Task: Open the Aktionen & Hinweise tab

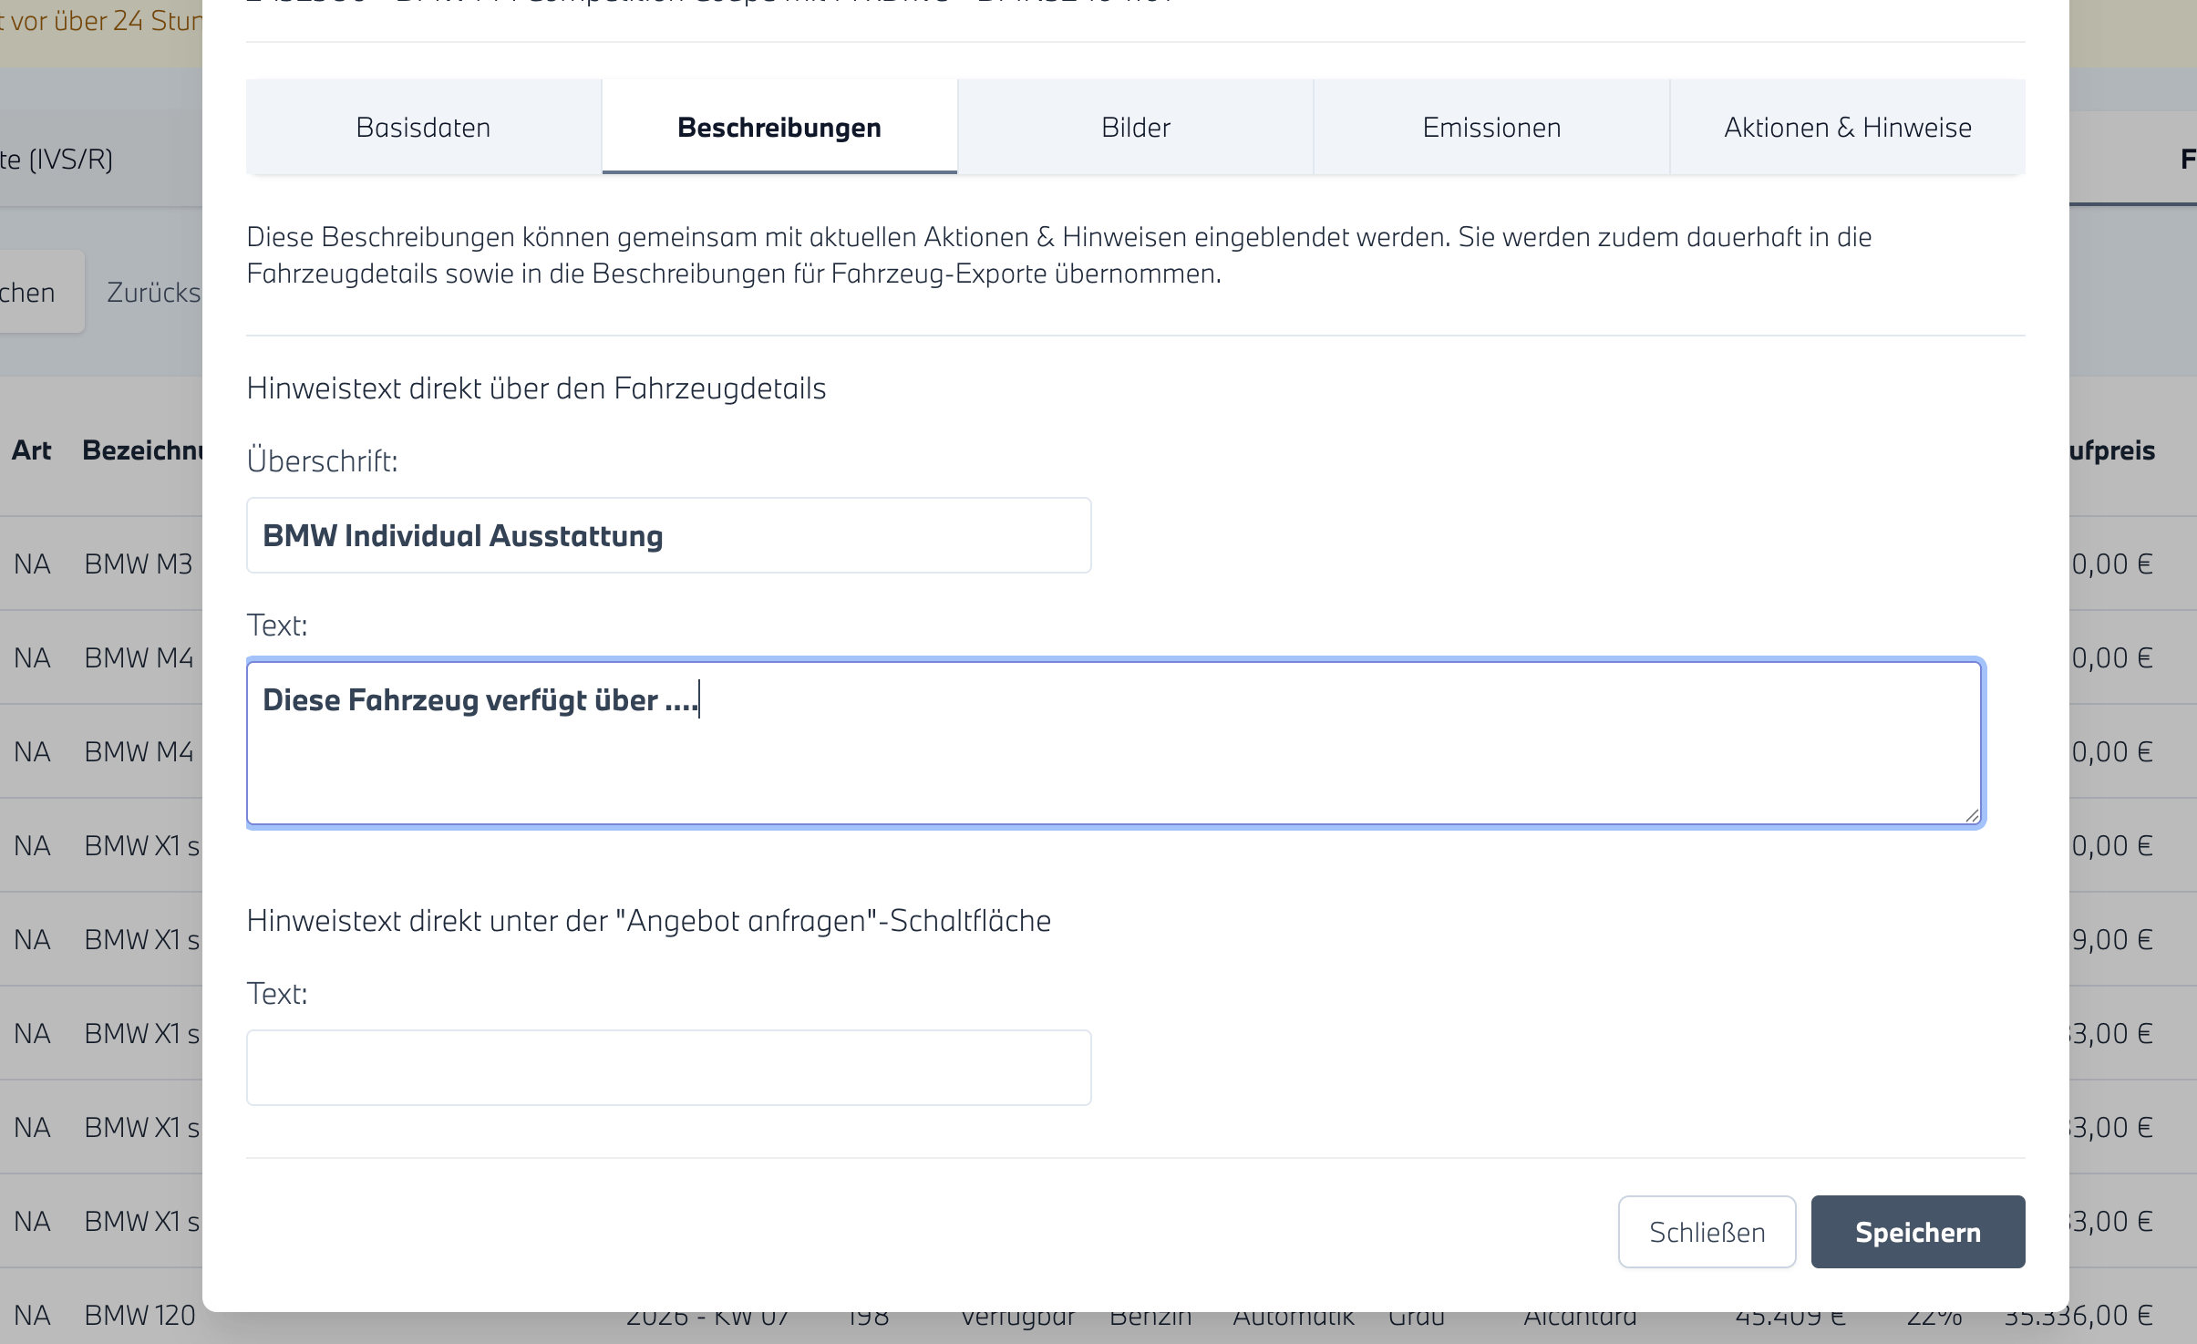Action: 1847,127
